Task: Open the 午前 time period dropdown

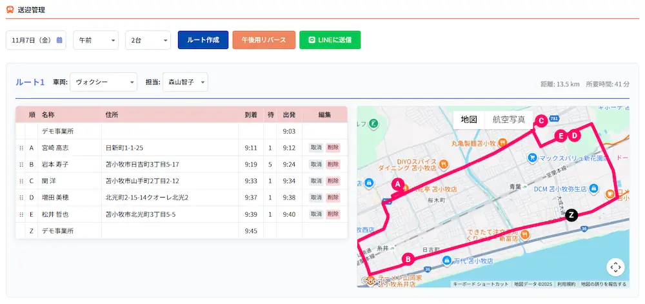Action: pos(96,40)
